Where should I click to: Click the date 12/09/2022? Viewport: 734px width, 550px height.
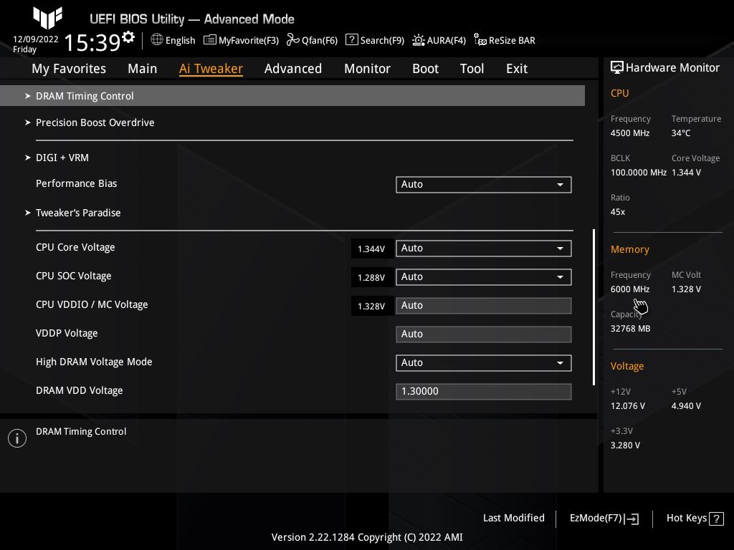[x=36, y=39]
